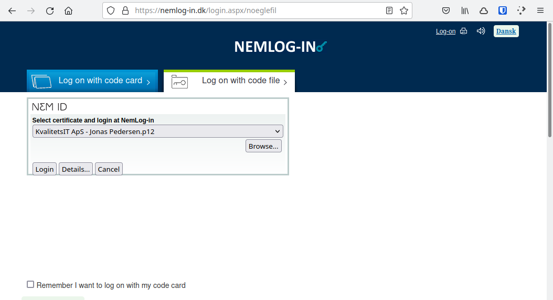This screenshot has height=300, width=553.
Task: Browse for a certificate file
Action: [263, 146]
